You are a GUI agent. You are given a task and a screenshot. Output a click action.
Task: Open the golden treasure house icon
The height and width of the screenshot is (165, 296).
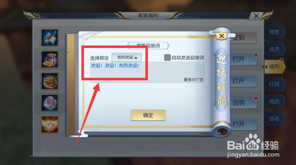click(x=50, y=81)
